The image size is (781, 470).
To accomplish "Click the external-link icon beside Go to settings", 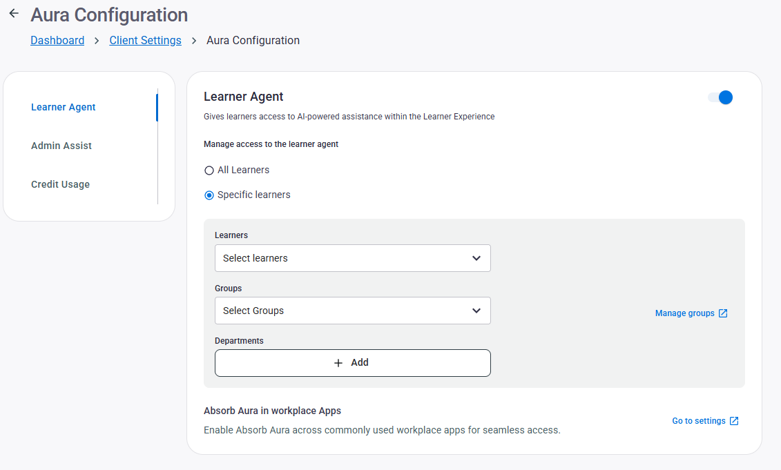I will pyautogui.click(x=734, y=421).
